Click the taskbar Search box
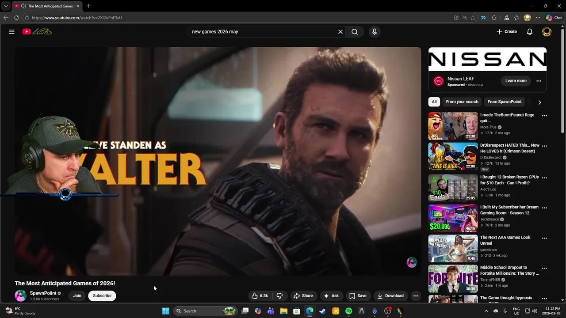This screenshot has height=318, width=566. tap(206, 311)
